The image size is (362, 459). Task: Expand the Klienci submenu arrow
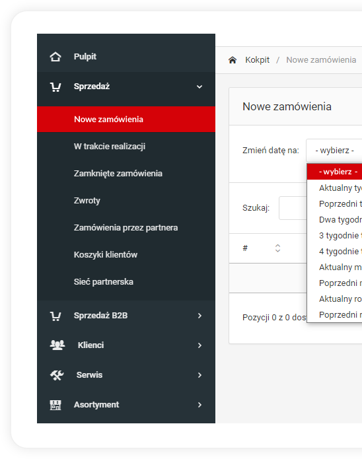click(199, 345)
